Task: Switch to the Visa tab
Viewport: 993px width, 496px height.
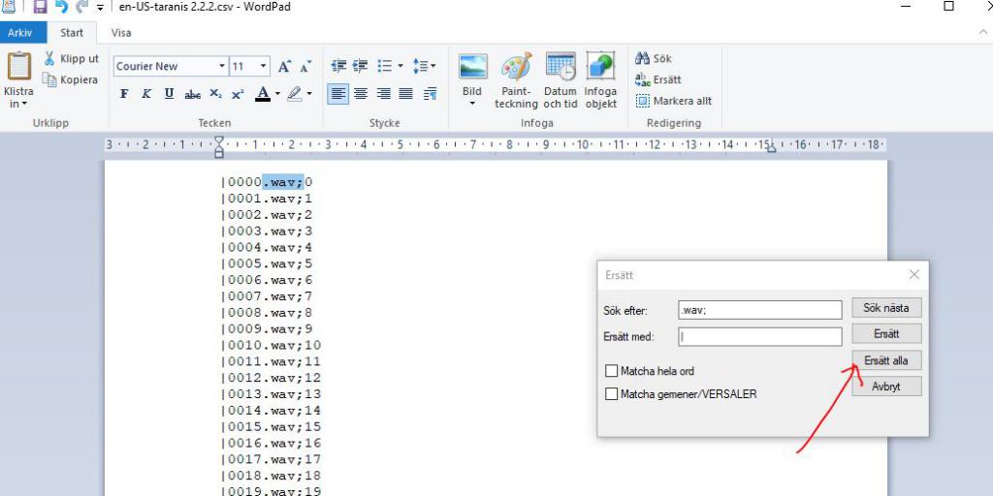Action: 121,33
